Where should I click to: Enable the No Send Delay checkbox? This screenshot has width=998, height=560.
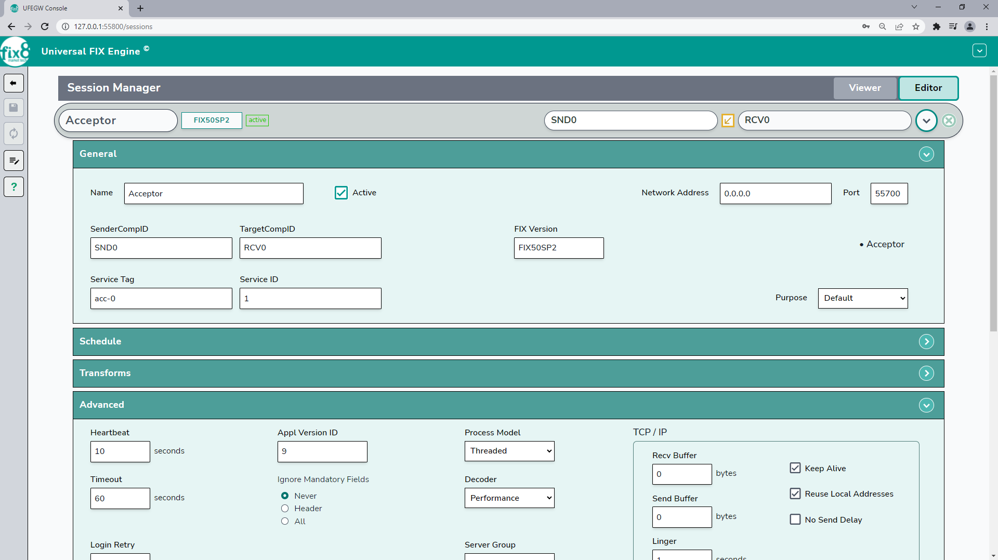coord(795,519)
